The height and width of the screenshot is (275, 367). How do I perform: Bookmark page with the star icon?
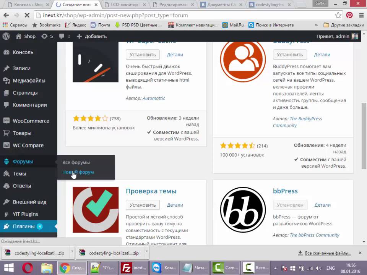coord(338,15)
